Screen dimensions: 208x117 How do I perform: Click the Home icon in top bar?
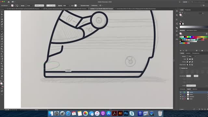9,2
